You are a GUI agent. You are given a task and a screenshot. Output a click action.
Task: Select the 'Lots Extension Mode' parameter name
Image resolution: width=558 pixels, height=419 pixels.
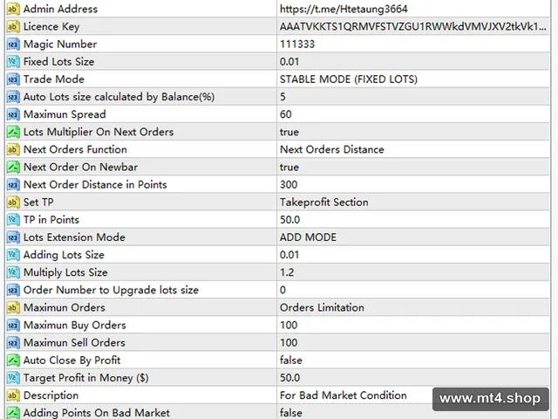tap(74, 237)
